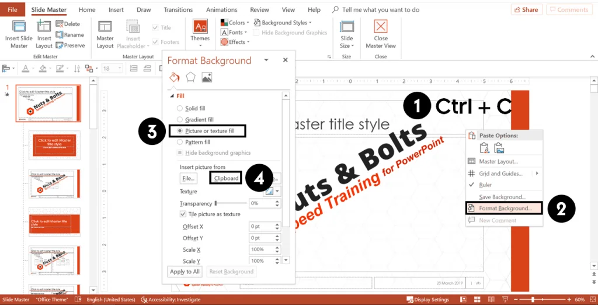This screenshot has height=305, width=598.
Task: Toggle the Footers checkbox in ribbon
Action: click(x=155, y=42)
